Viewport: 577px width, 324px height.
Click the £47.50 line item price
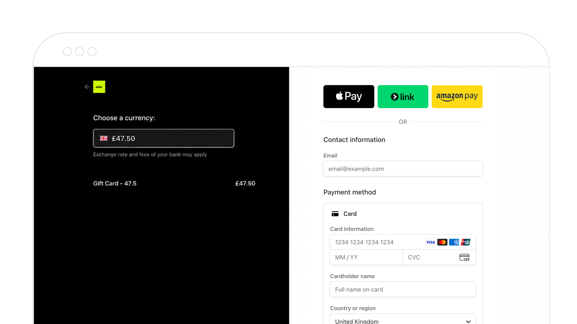pos(245,183)
